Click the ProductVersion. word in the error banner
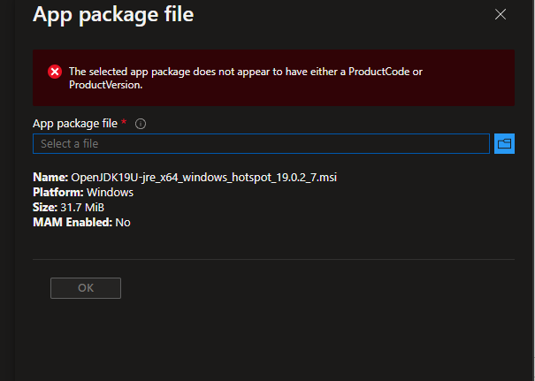 click(106, 85)
